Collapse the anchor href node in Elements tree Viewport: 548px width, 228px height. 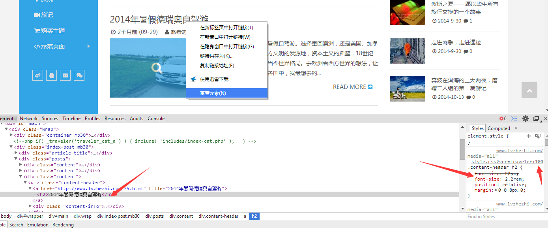click(30, 188)
